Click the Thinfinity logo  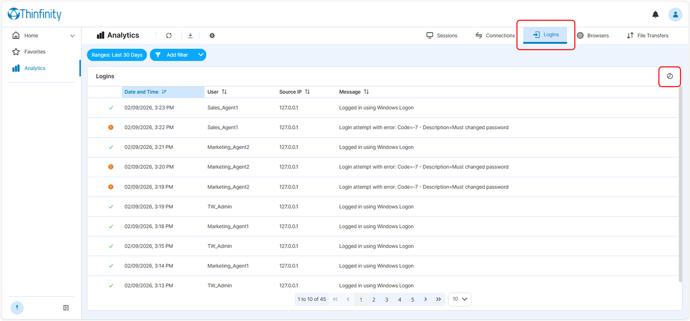[x=34, y=14]
